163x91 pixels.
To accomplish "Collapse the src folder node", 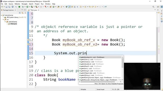I will tap(3, 19).
